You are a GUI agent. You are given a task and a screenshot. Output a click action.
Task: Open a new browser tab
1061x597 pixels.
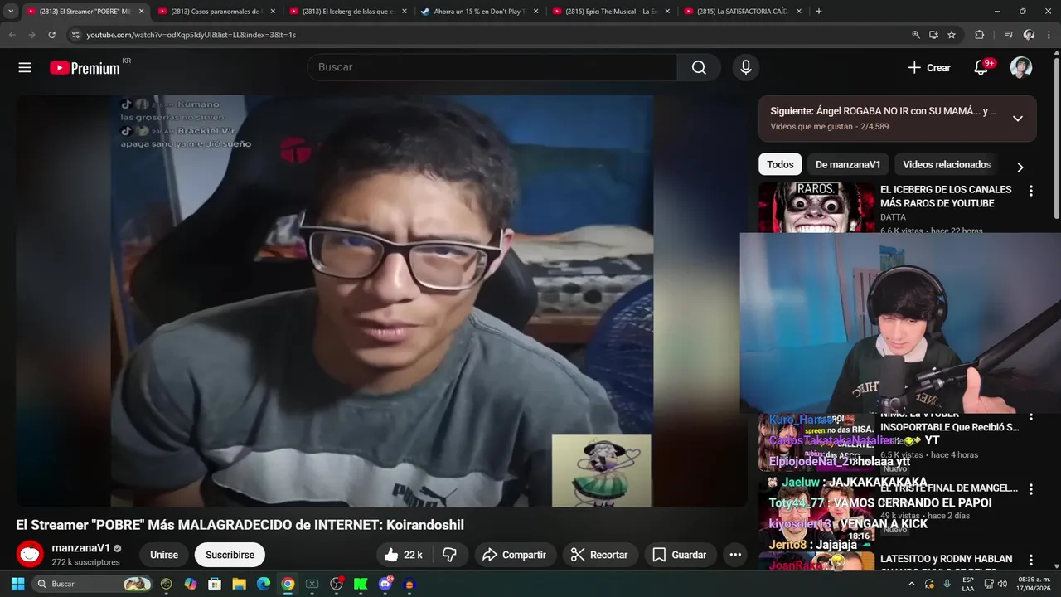pyautogui.click(x=819, y=12)
